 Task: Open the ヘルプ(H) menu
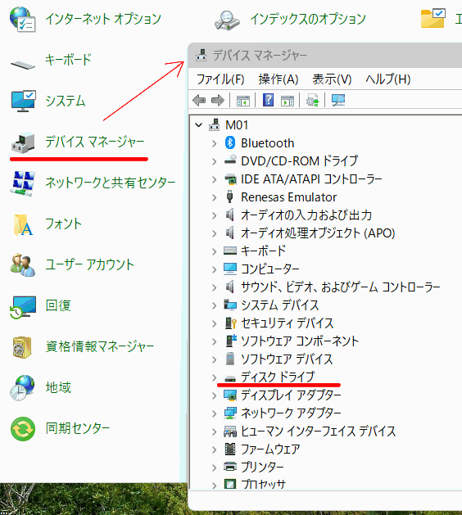pyautogui.click(x=388, y=79)
